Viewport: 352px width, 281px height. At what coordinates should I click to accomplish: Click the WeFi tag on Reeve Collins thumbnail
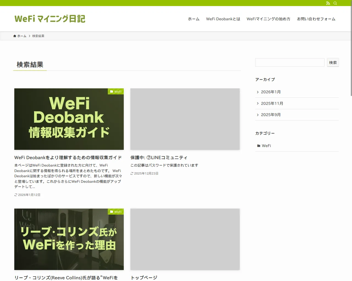[x=116, y=212]
